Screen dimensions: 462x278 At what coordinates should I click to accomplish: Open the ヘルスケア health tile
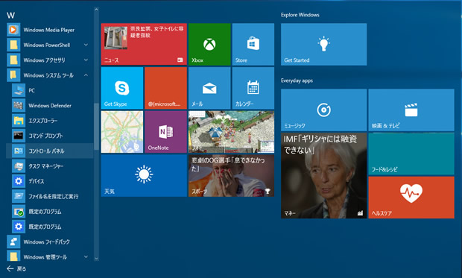(411, 198)
